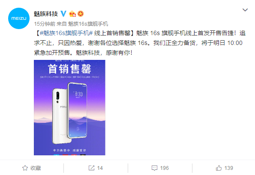Enlarge the 首销售罄 poster image

tap(69, 107)
